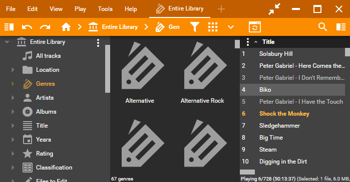The image size is (350, 182).
Task: Click the auto-refresh window icon
Action: (255, 27)
